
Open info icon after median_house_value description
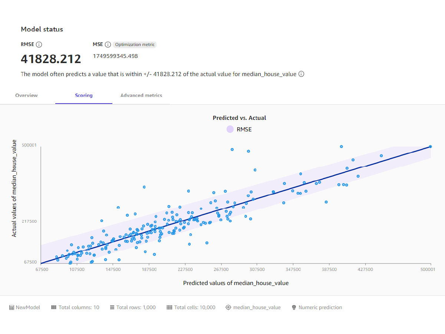(x=301, y=74)
